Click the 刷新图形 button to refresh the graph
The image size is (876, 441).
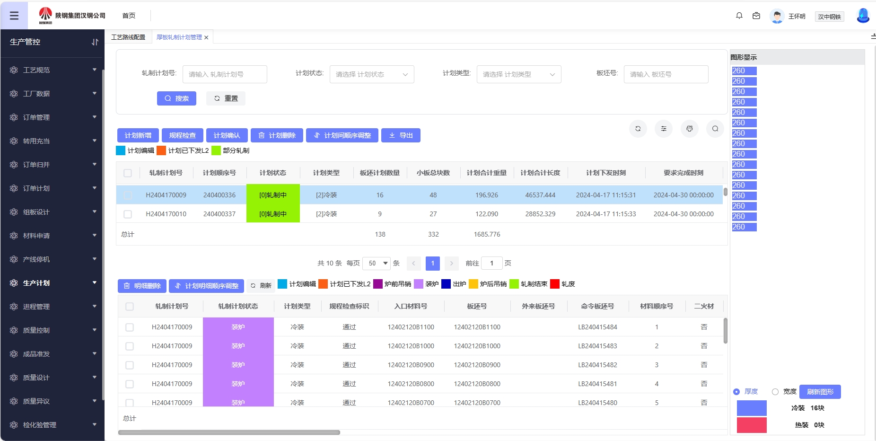819,391
